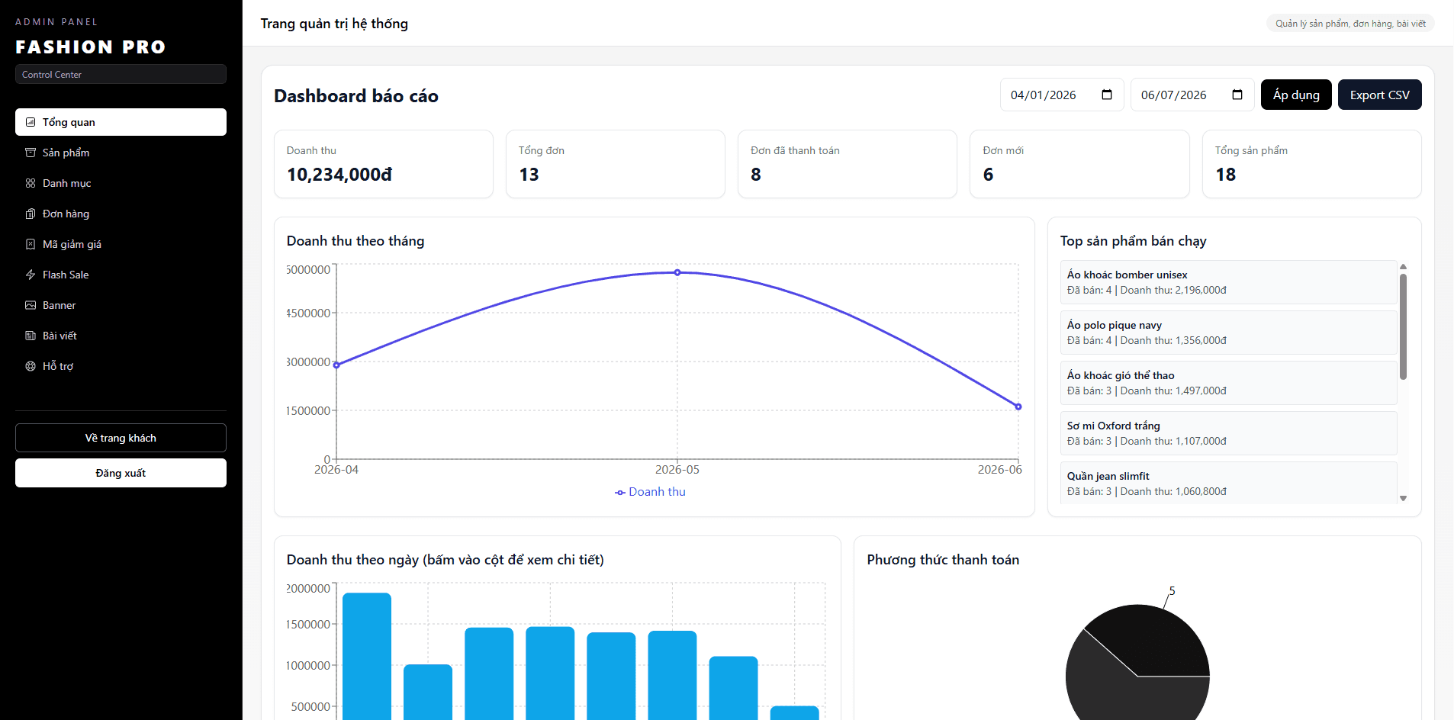Screen dimensions: 1454x720
Task: Click Quản lý sản phẩm, đơn hàng, bài viết tag
Action: click(x=1350, y=24)
